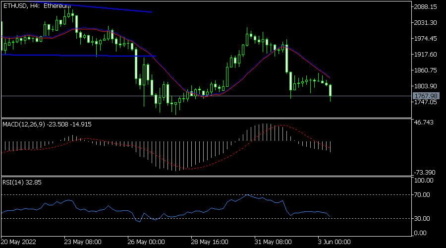Click the 1803.90 price axis value
This screenshot has width=446, height=248.
425,86
